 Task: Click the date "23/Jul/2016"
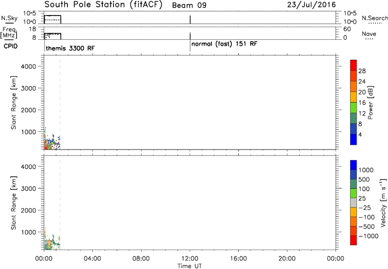[x=311, y=5]
